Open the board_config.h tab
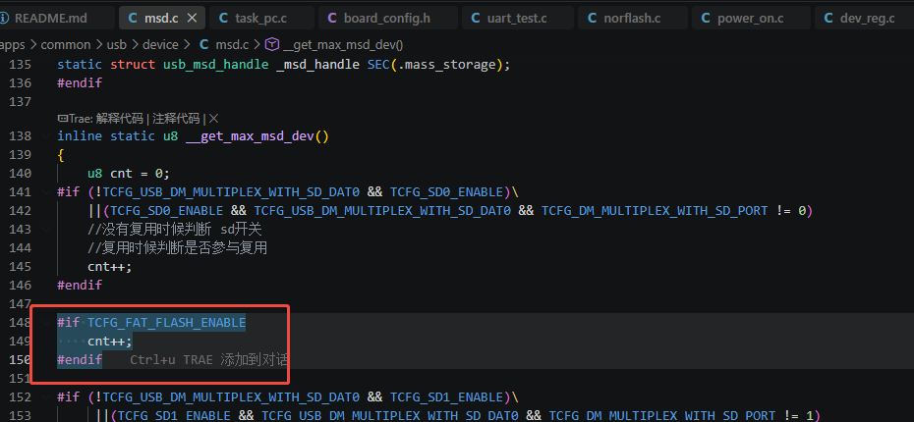The width and height of the screenshot is (914, 422). pos(386,18)
